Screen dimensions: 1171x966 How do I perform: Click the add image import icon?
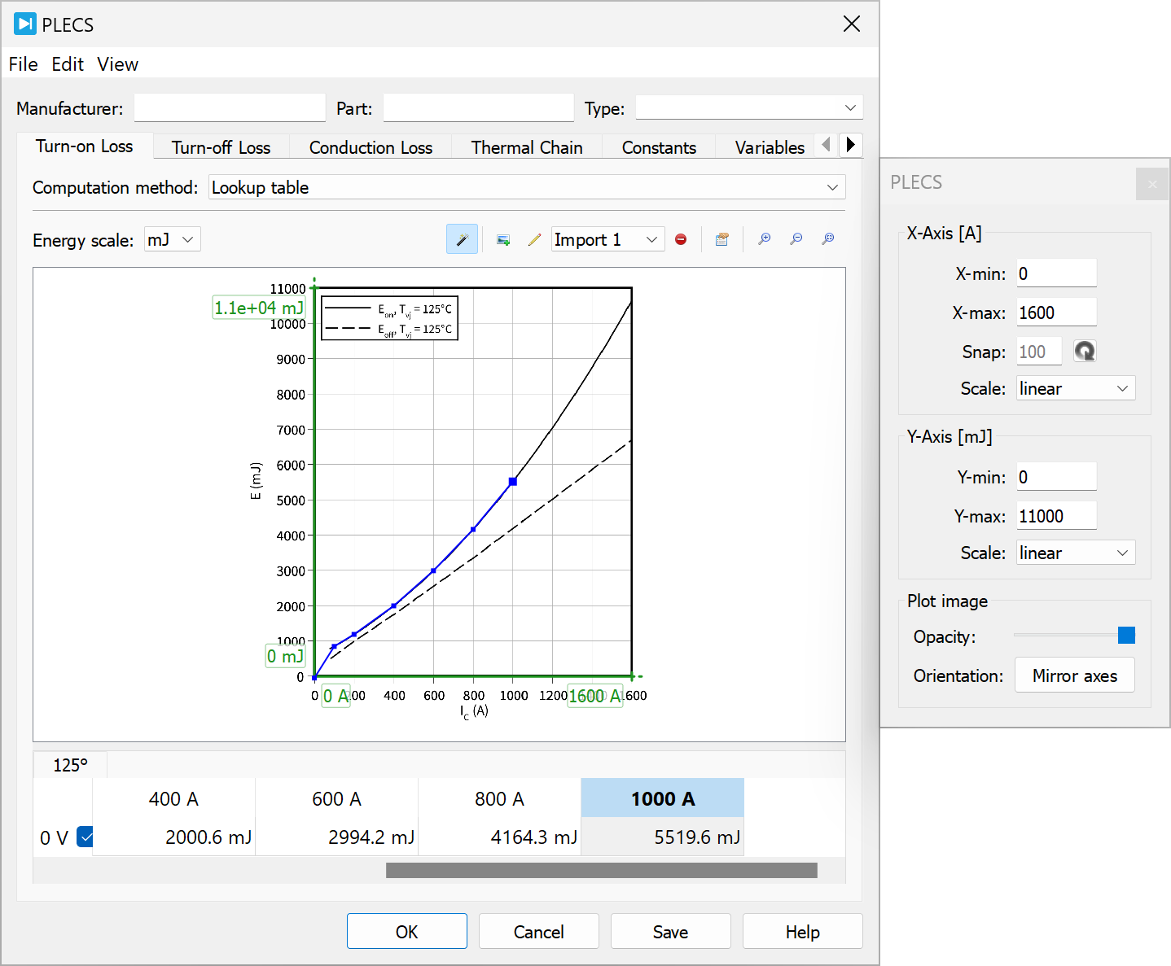point(503,239)
